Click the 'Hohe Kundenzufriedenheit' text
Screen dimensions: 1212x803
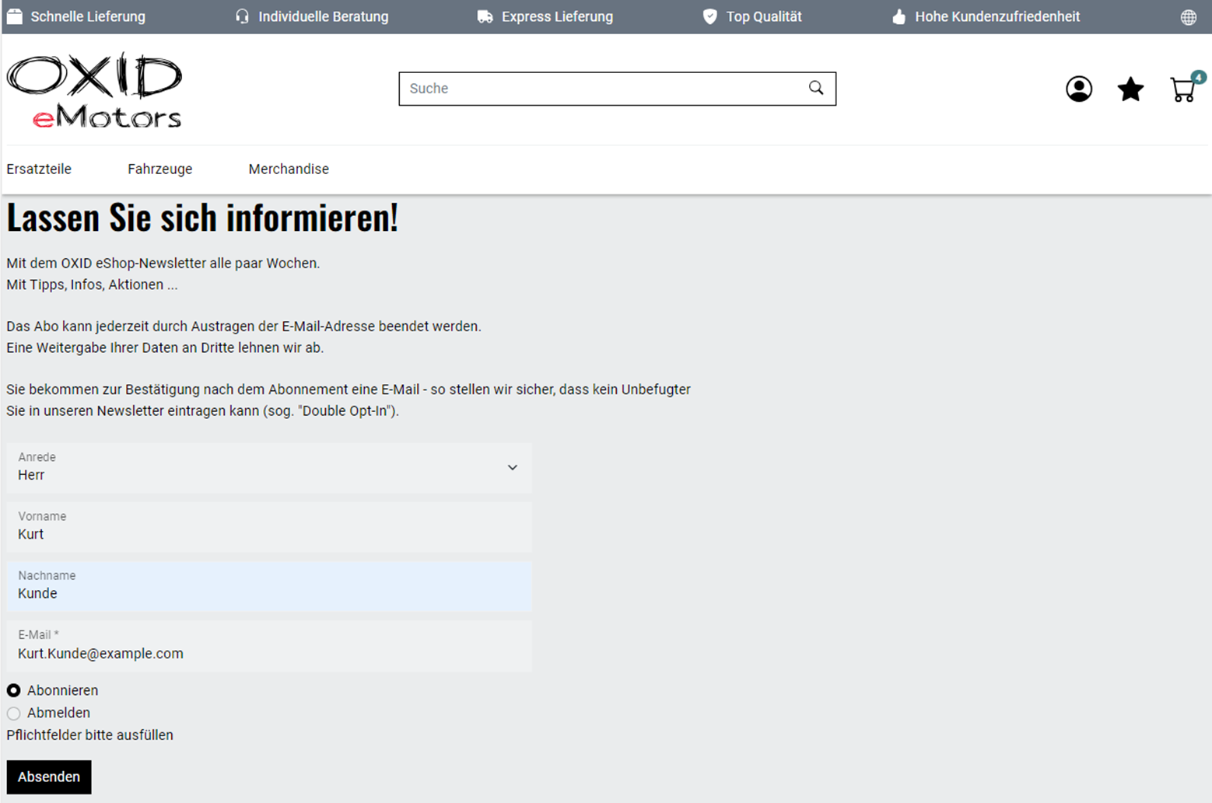[x=997, y=16]
